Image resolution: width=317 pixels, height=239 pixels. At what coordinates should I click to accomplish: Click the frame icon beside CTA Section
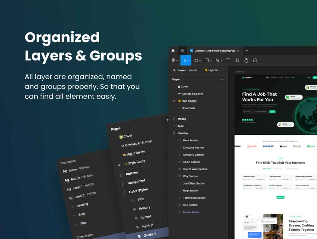tap(179, 205)
